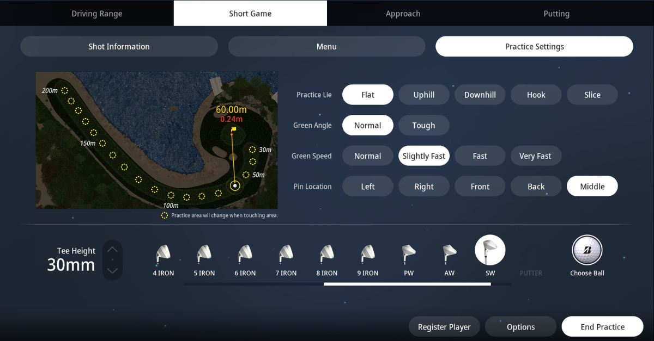Select the PW wedge club

click(409, 253)
